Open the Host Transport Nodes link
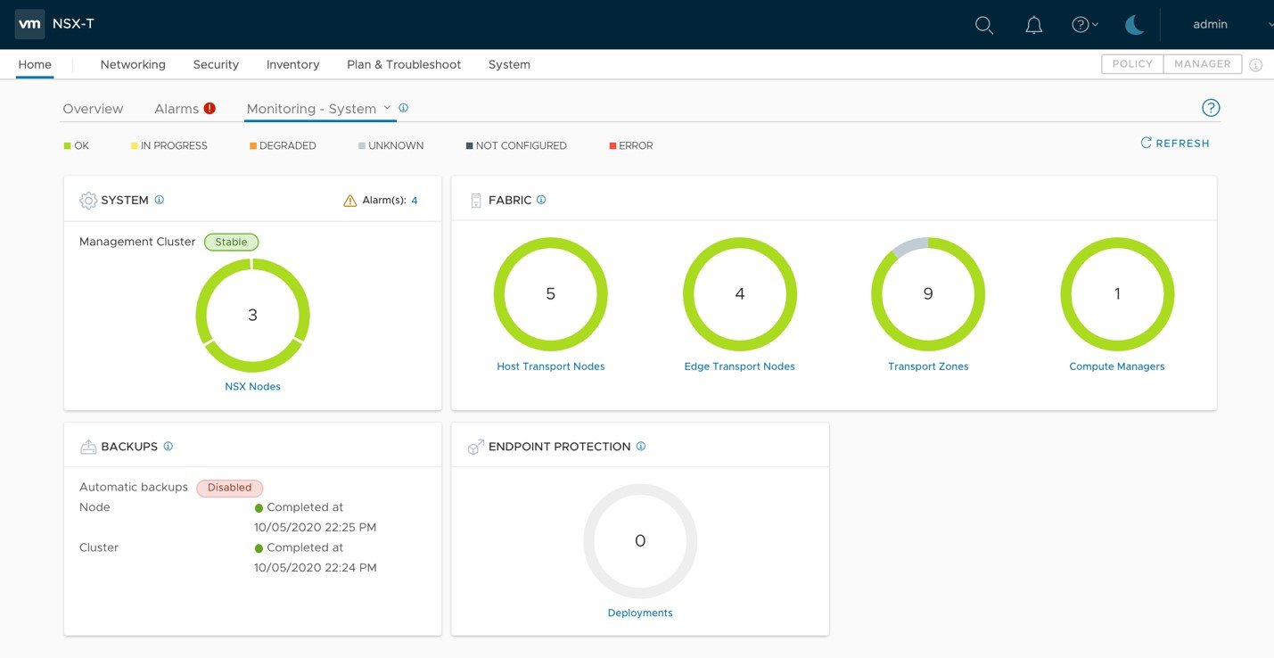 (550, 366)
